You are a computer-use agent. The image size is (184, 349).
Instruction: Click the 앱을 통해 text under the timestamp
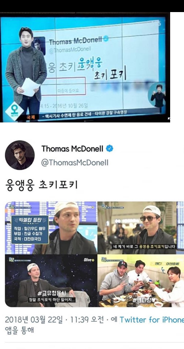pos(19,330)
